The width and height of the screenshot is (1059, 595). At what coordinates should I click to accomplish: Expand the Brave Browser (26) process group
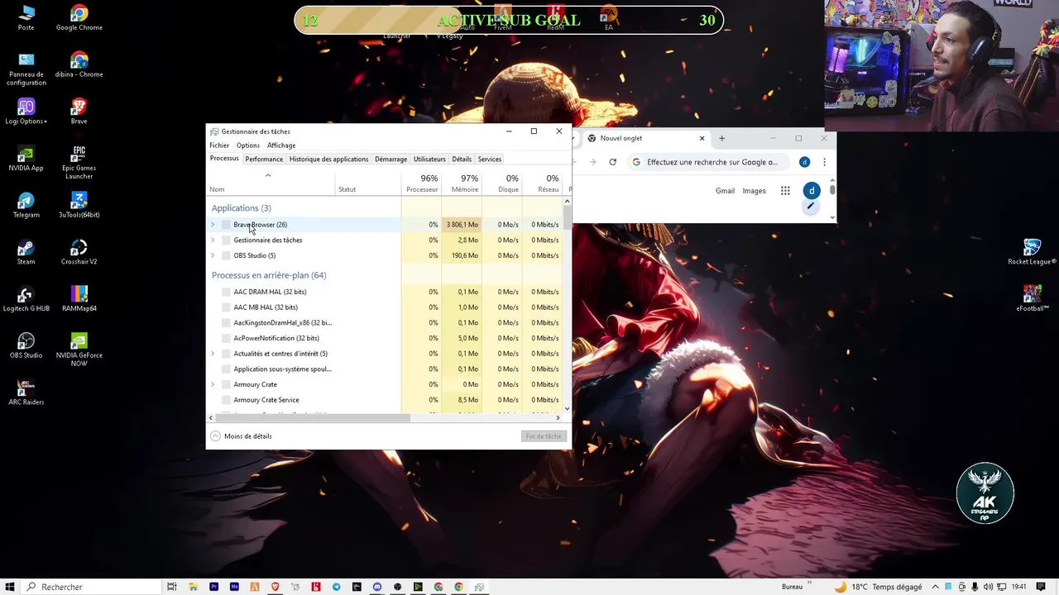[x=213, y=225]
